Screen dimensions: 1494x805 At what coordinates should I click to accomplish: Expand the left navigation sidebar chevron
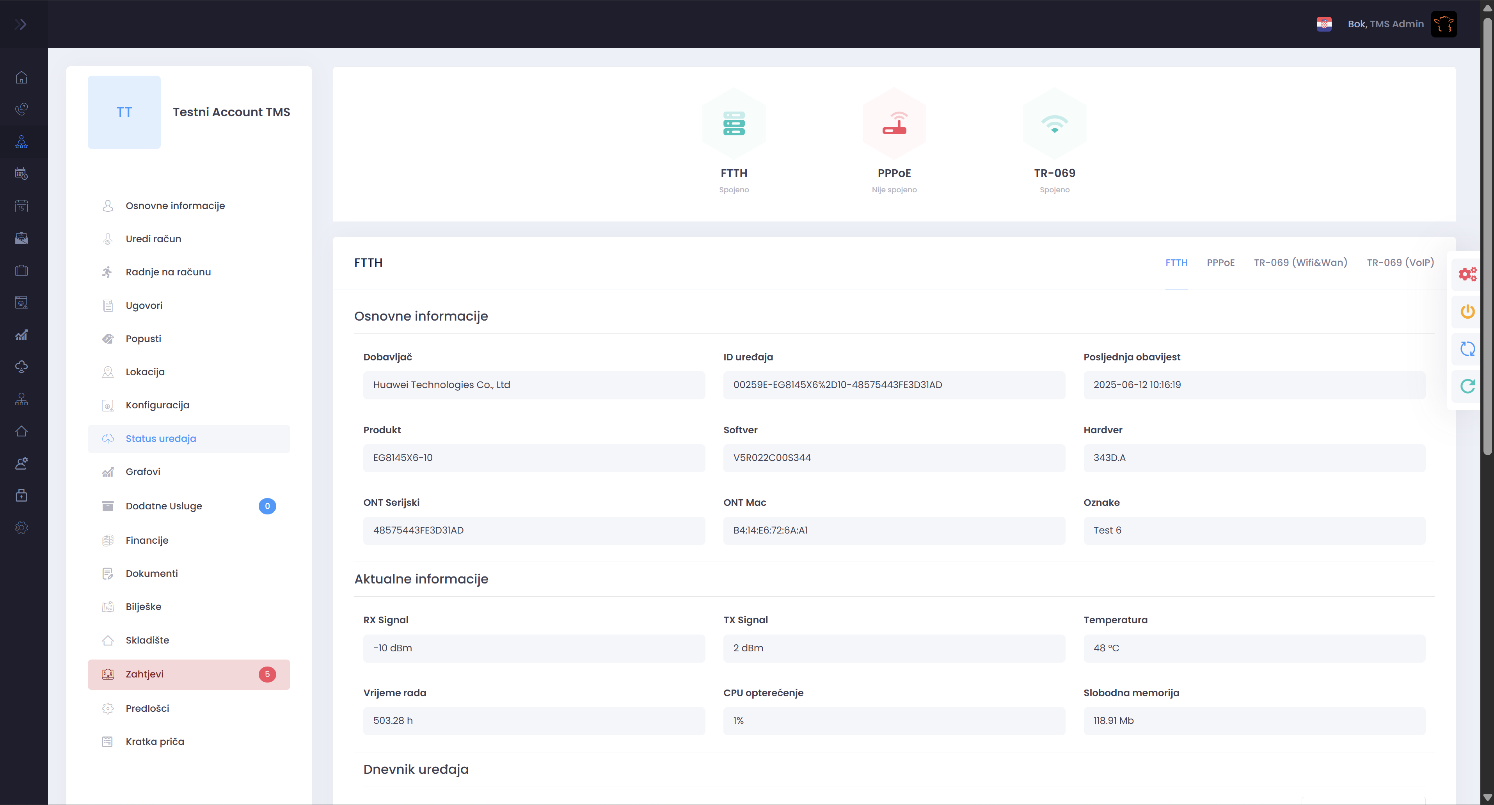(21, 24)
